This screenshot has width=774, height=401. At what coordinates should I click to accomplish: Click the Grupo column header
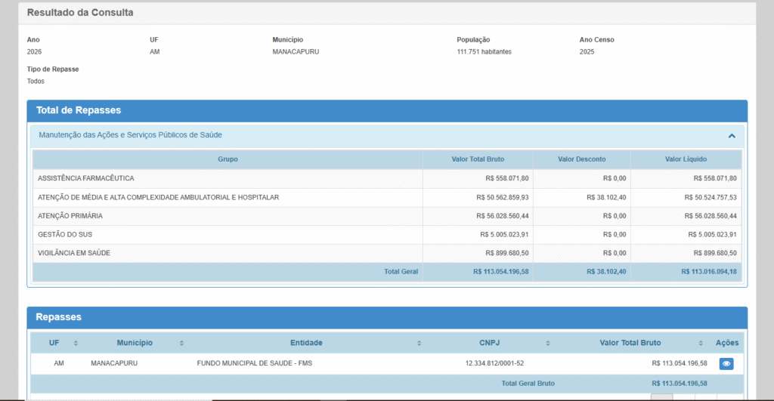pos(228,159)
